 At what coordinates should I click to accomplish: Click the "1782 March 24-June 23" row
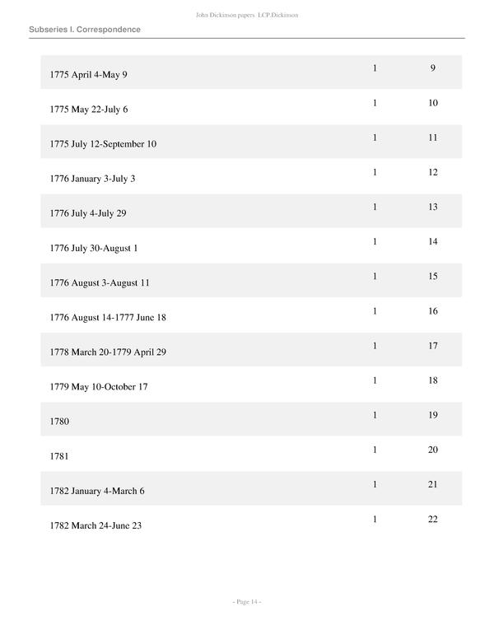pyautogui.click(x=96, y=526)
